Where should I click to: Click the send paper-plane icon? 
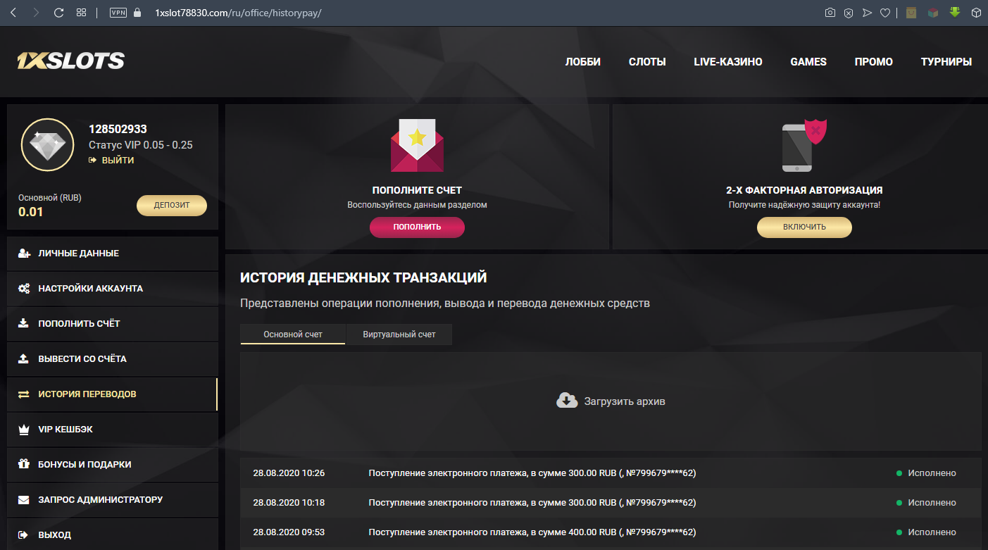point(868,13)
